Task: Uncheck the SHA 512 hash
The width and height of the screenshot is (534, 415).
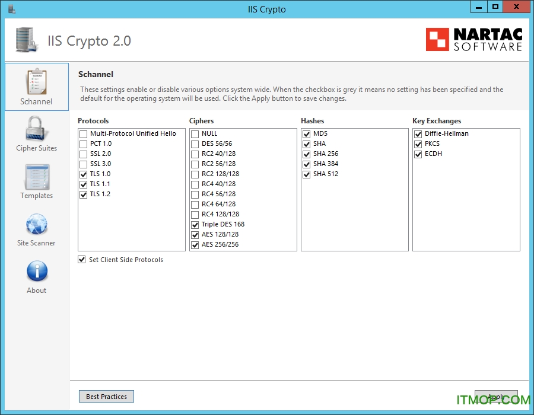Action: (x=307, y=174)
